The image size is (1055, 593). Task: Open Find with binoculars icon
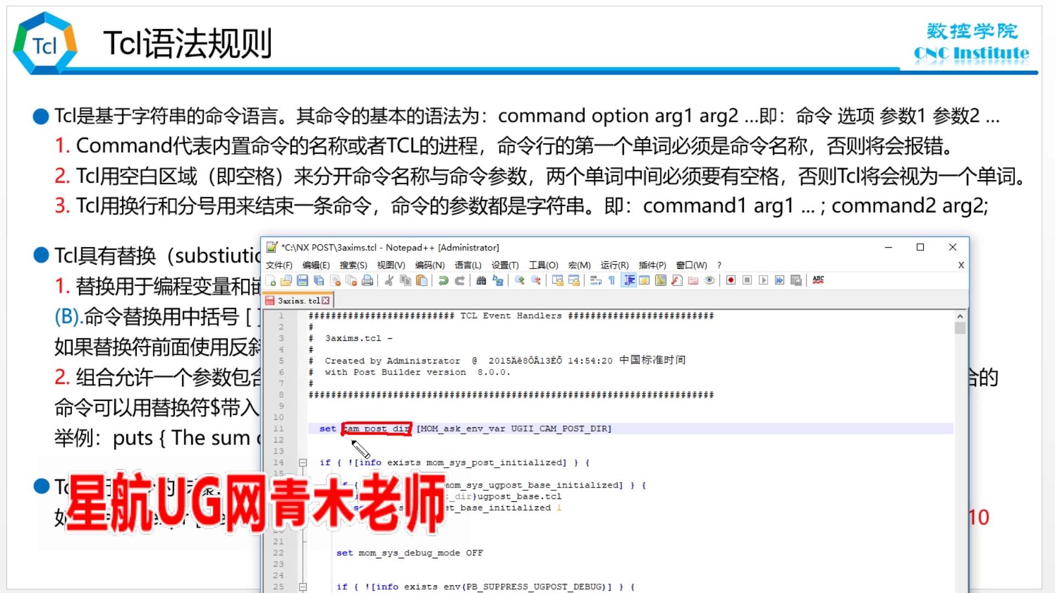pyautogui.click(x=481, y=281)
